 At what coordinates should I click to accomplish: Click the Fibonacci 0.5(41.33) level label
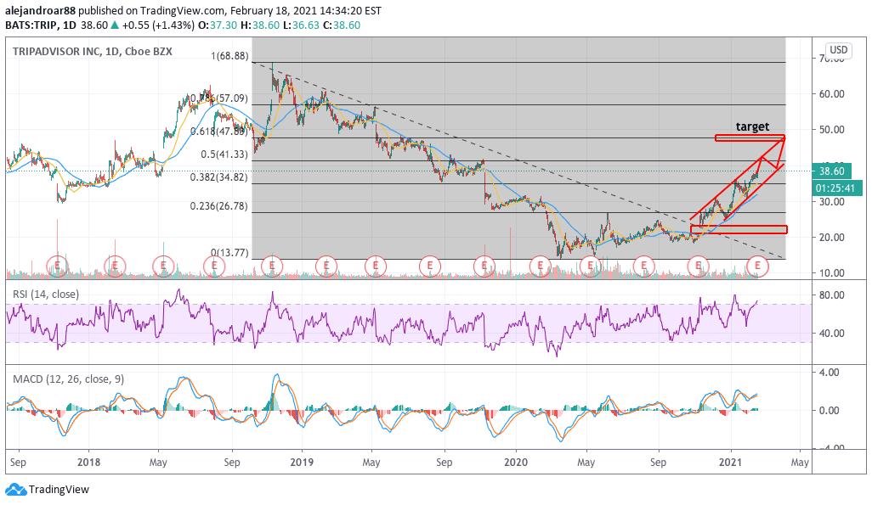[x=224, y=154]
